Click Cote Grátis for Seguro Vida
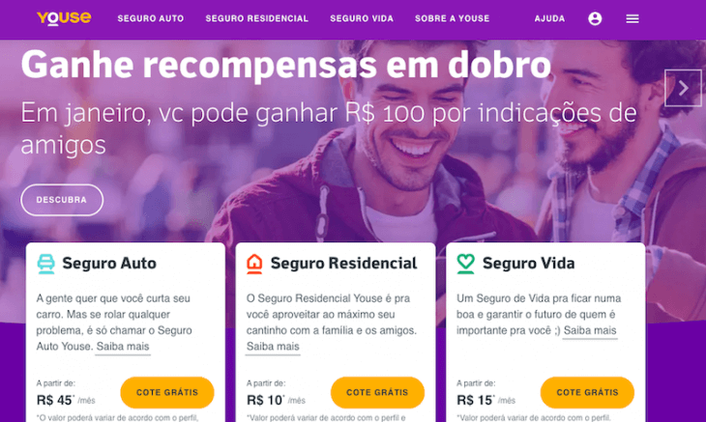 click(587, 392)
